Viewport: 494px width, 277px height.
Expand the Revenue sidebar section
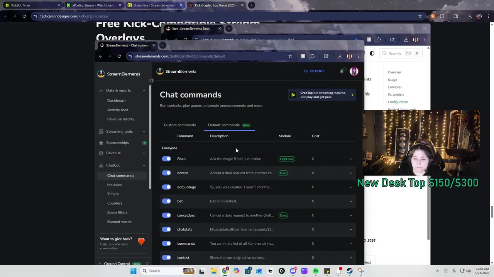click(x=144, y=153)
